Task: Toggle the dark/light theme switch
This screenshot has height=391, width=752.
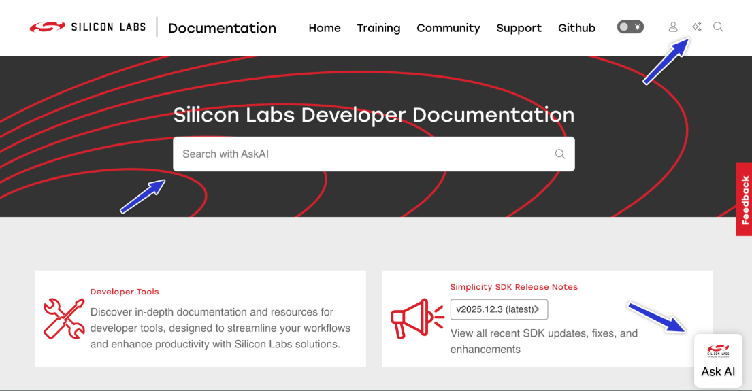Action: 630,27
